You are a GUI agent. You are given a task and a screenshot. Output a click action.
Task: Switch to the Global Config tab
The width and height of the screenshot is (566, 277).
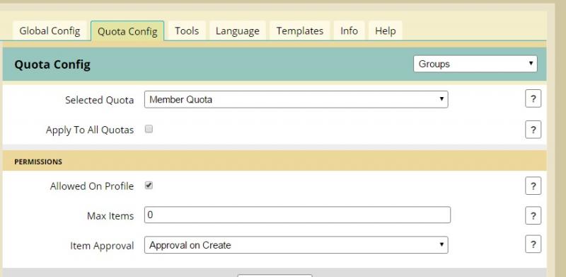tap(50, 30)
